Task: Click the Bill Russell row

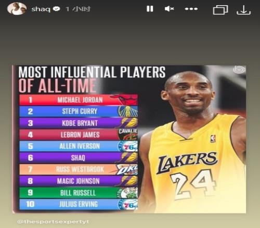Action: [79, 193]
